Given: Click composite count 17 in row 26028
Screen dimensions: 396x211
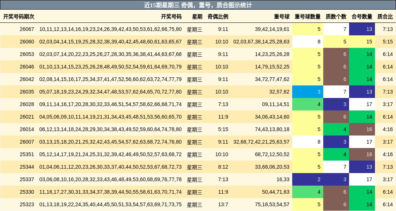Looking at the screenshot, I should click(362, 104).
